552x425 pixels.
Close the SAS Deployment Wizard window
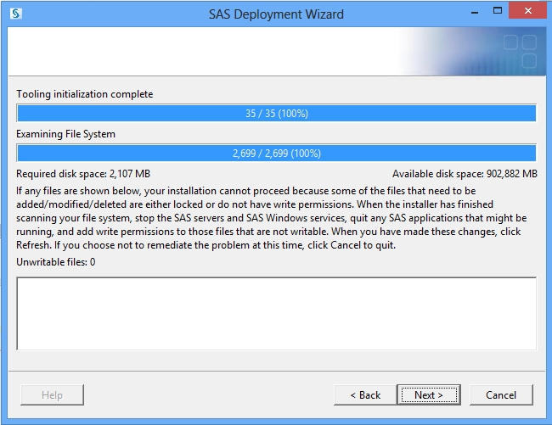[x=527, y=10]
